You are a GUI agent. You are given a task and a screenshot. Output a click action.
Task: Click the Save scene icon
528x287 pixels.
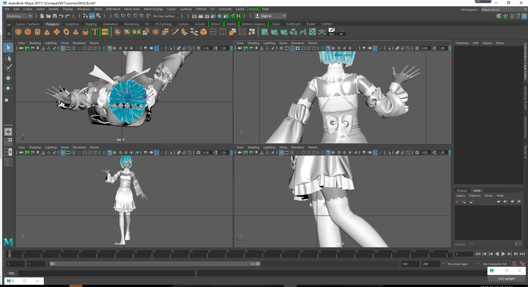tap(55, 16)
